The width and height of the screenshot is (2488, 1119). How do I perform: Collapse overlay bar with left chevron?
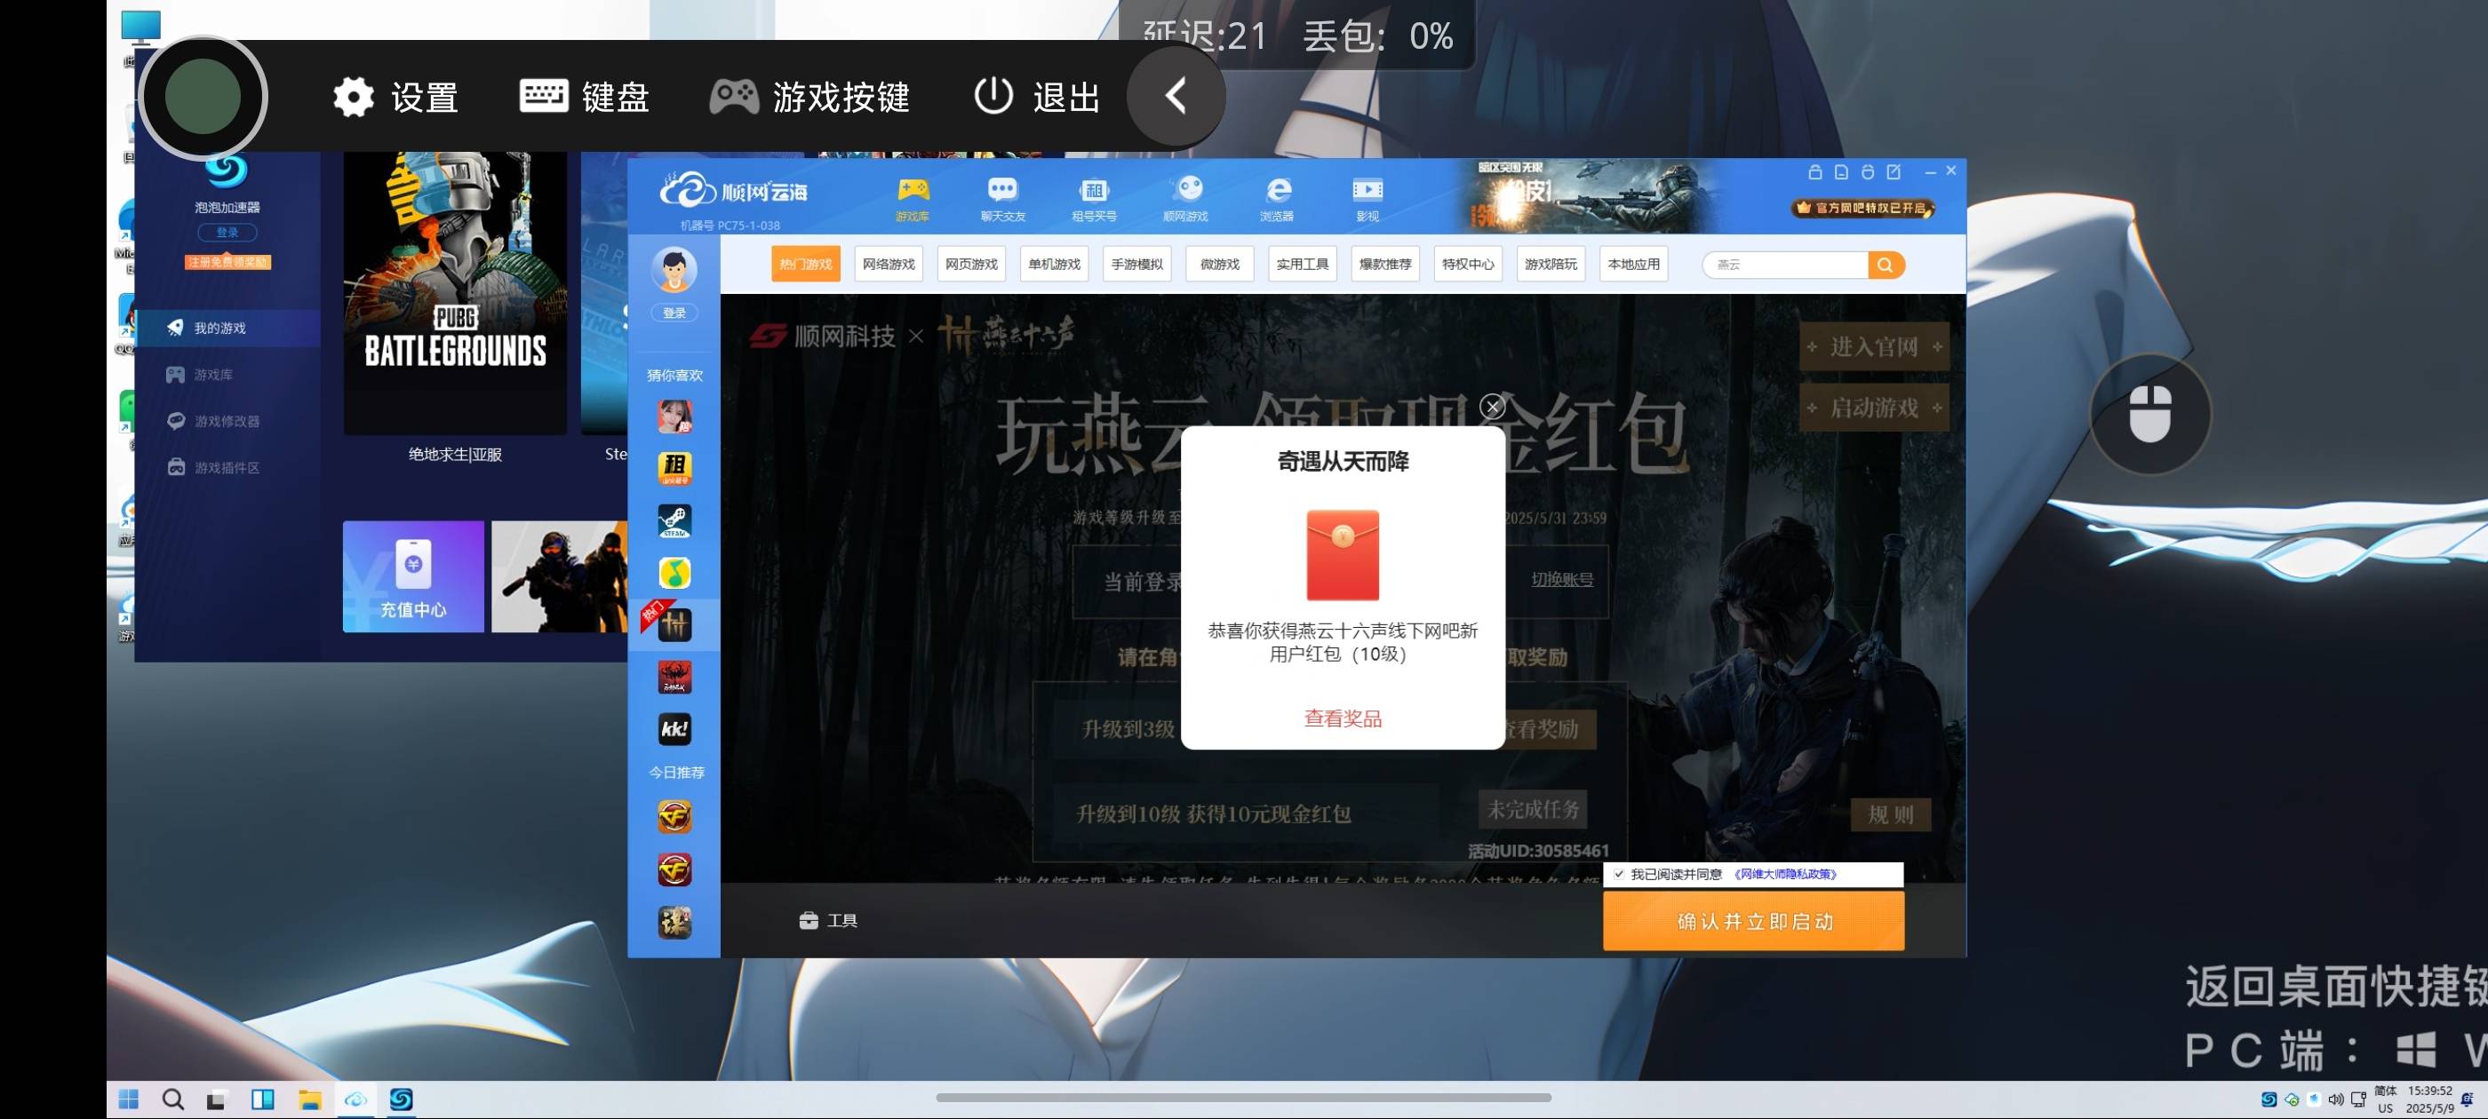[1175, 96]
